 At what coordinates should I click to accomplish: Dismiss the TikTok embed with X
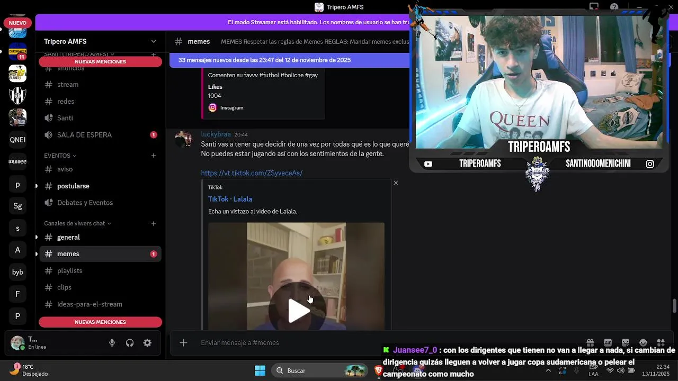396,183
